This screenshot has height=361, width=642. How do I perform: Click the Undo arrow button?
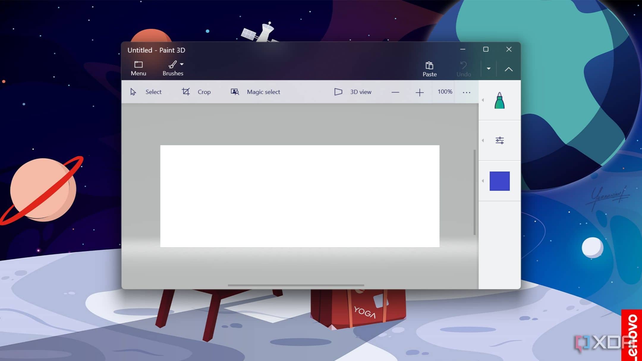464,69
